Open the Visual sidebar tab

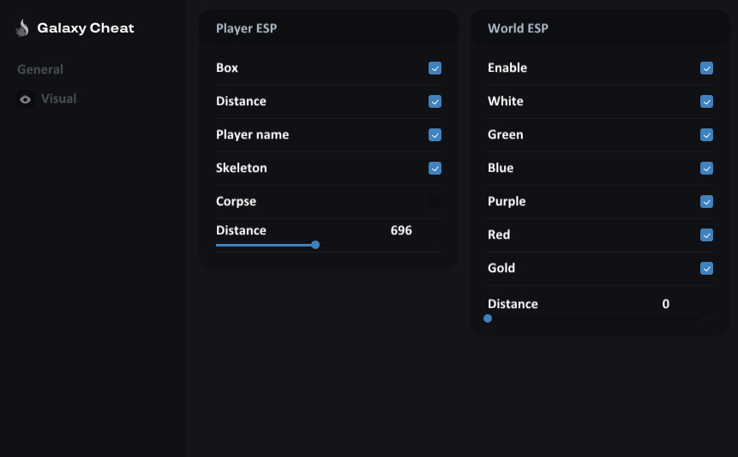click(58, 98)
